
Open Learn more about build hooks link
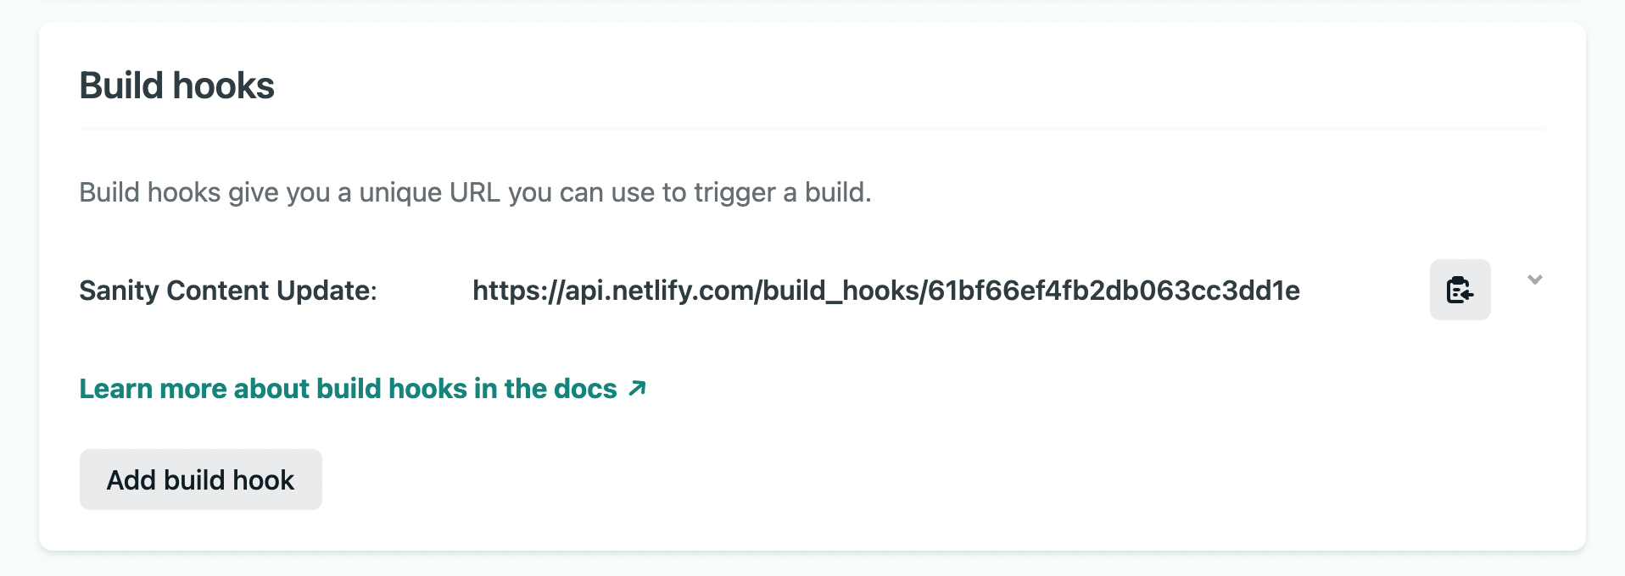348,389
